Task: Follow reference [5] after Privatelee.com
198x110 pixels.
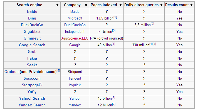Action: 58,70
